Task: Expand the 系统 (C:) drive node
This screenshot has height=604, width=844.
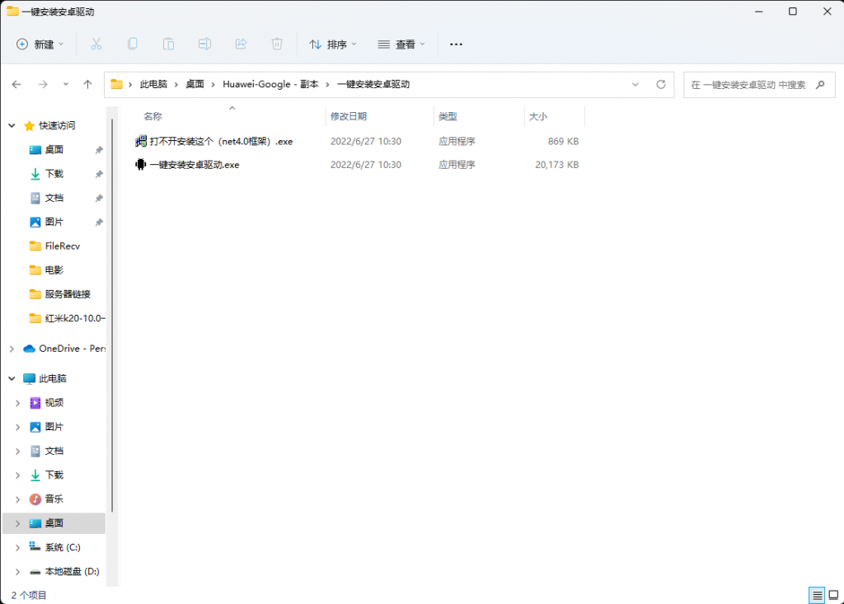Action: click(18, 547)
